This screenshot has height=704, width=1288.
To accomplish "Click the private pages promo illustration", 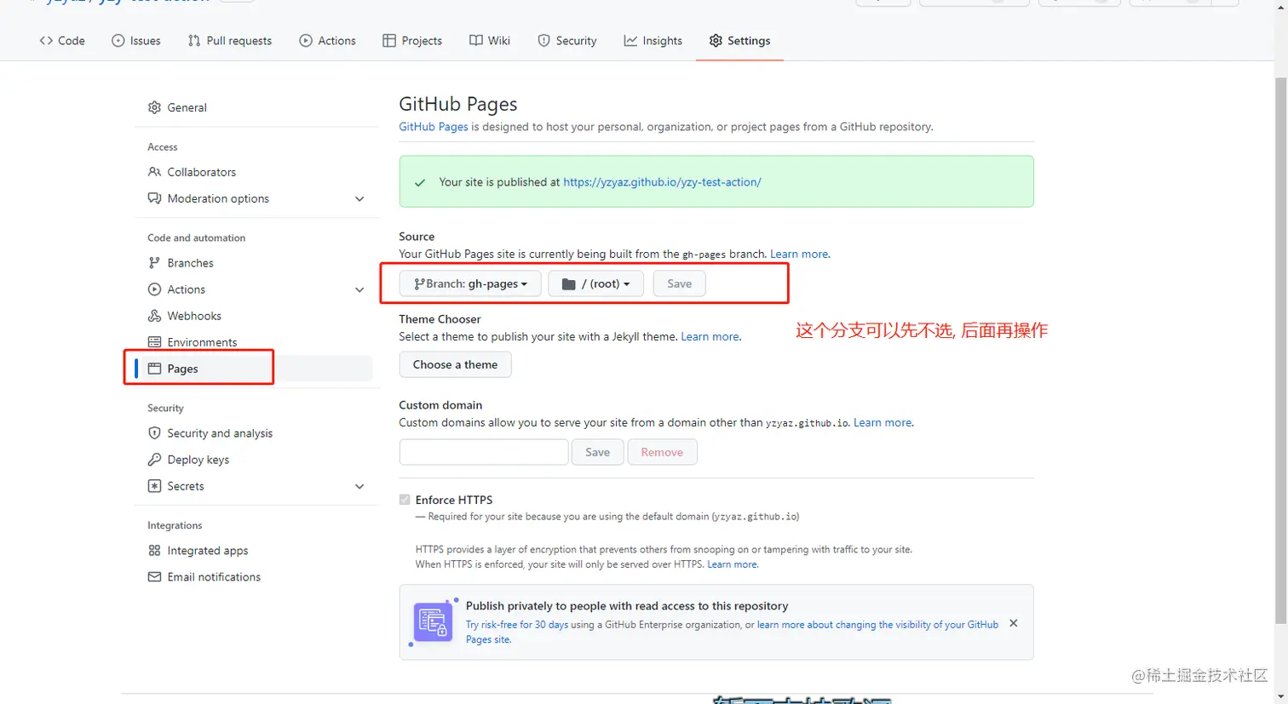I will pyautogui.click(x=433, y=622).
